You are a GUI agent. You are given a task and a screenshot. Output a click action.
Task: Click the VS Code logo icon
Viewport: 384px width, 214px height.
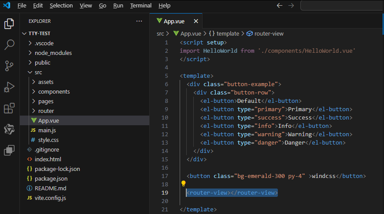point(7,5)
